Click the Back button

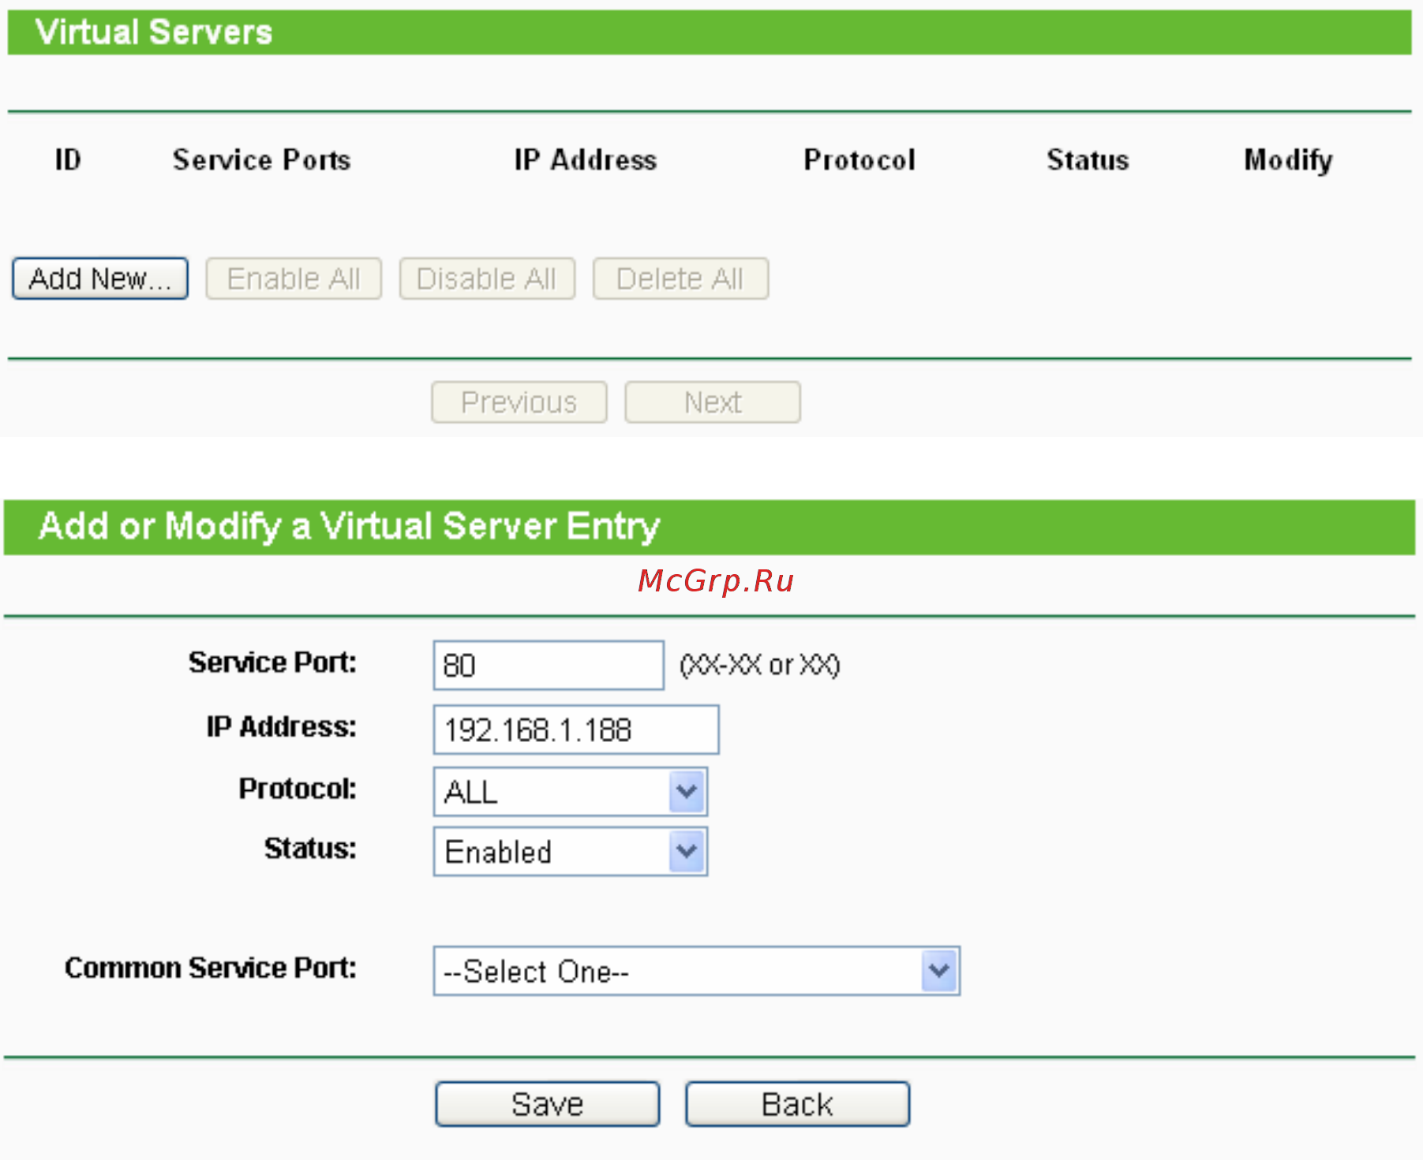pos(798,1104)
